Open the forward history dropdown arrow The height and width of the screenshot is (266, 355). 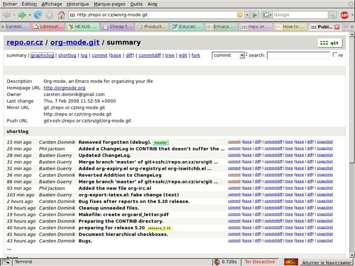click(29, 15)
